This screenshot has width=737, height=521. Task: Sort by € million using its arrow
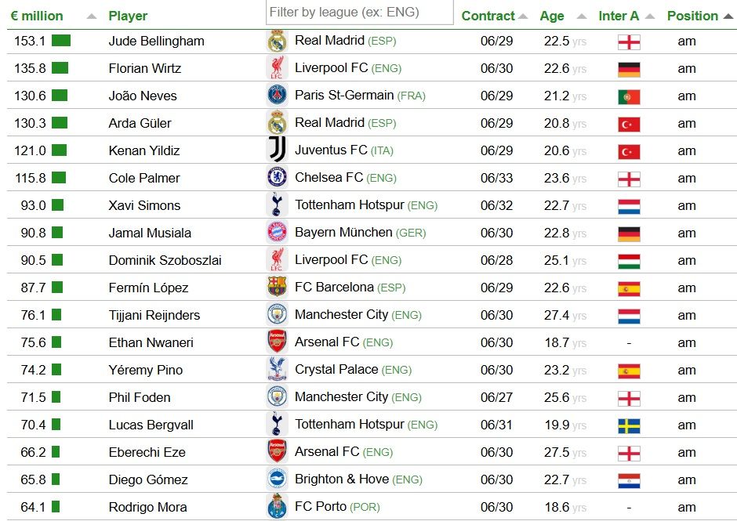coord(92,16)
